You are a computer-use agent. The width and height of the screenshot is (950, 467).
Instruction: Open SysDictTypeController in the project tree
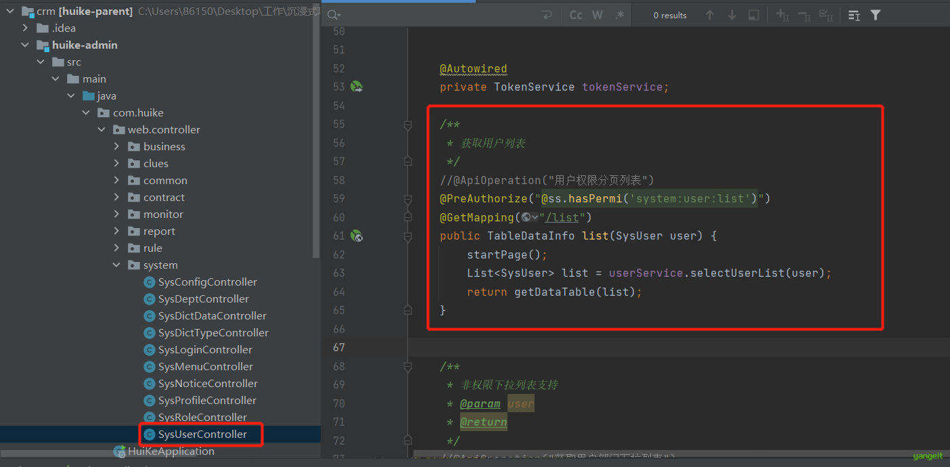coord(213,333)
